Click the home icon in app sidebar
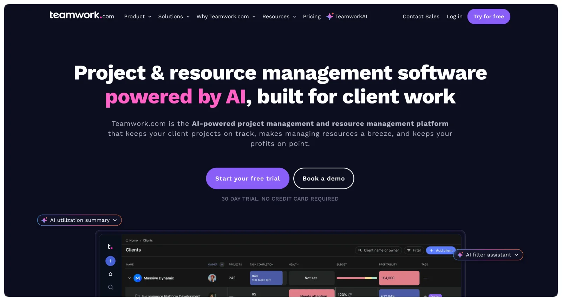Viewport: 562px width, 301px height. (x=110, y=274)
